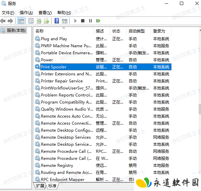Open the 操作(A) menu
Screen dimensions: 201x191
26,13
